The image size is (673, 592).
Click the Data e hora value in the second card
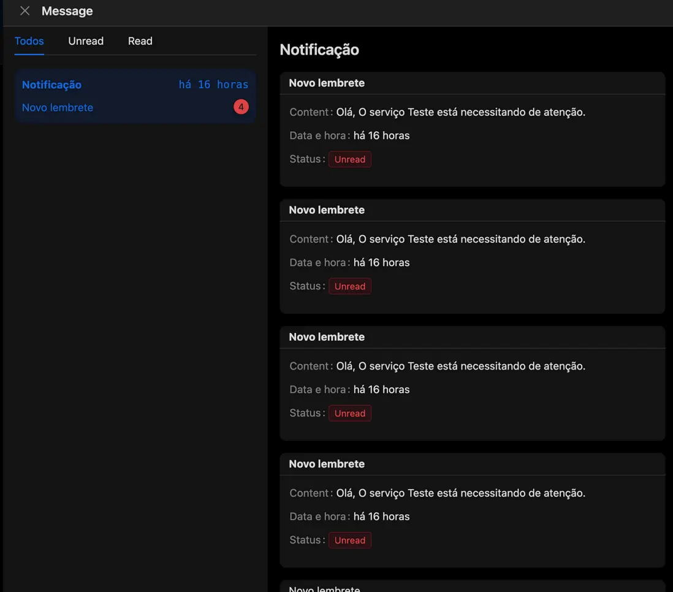tap(381, 262)
